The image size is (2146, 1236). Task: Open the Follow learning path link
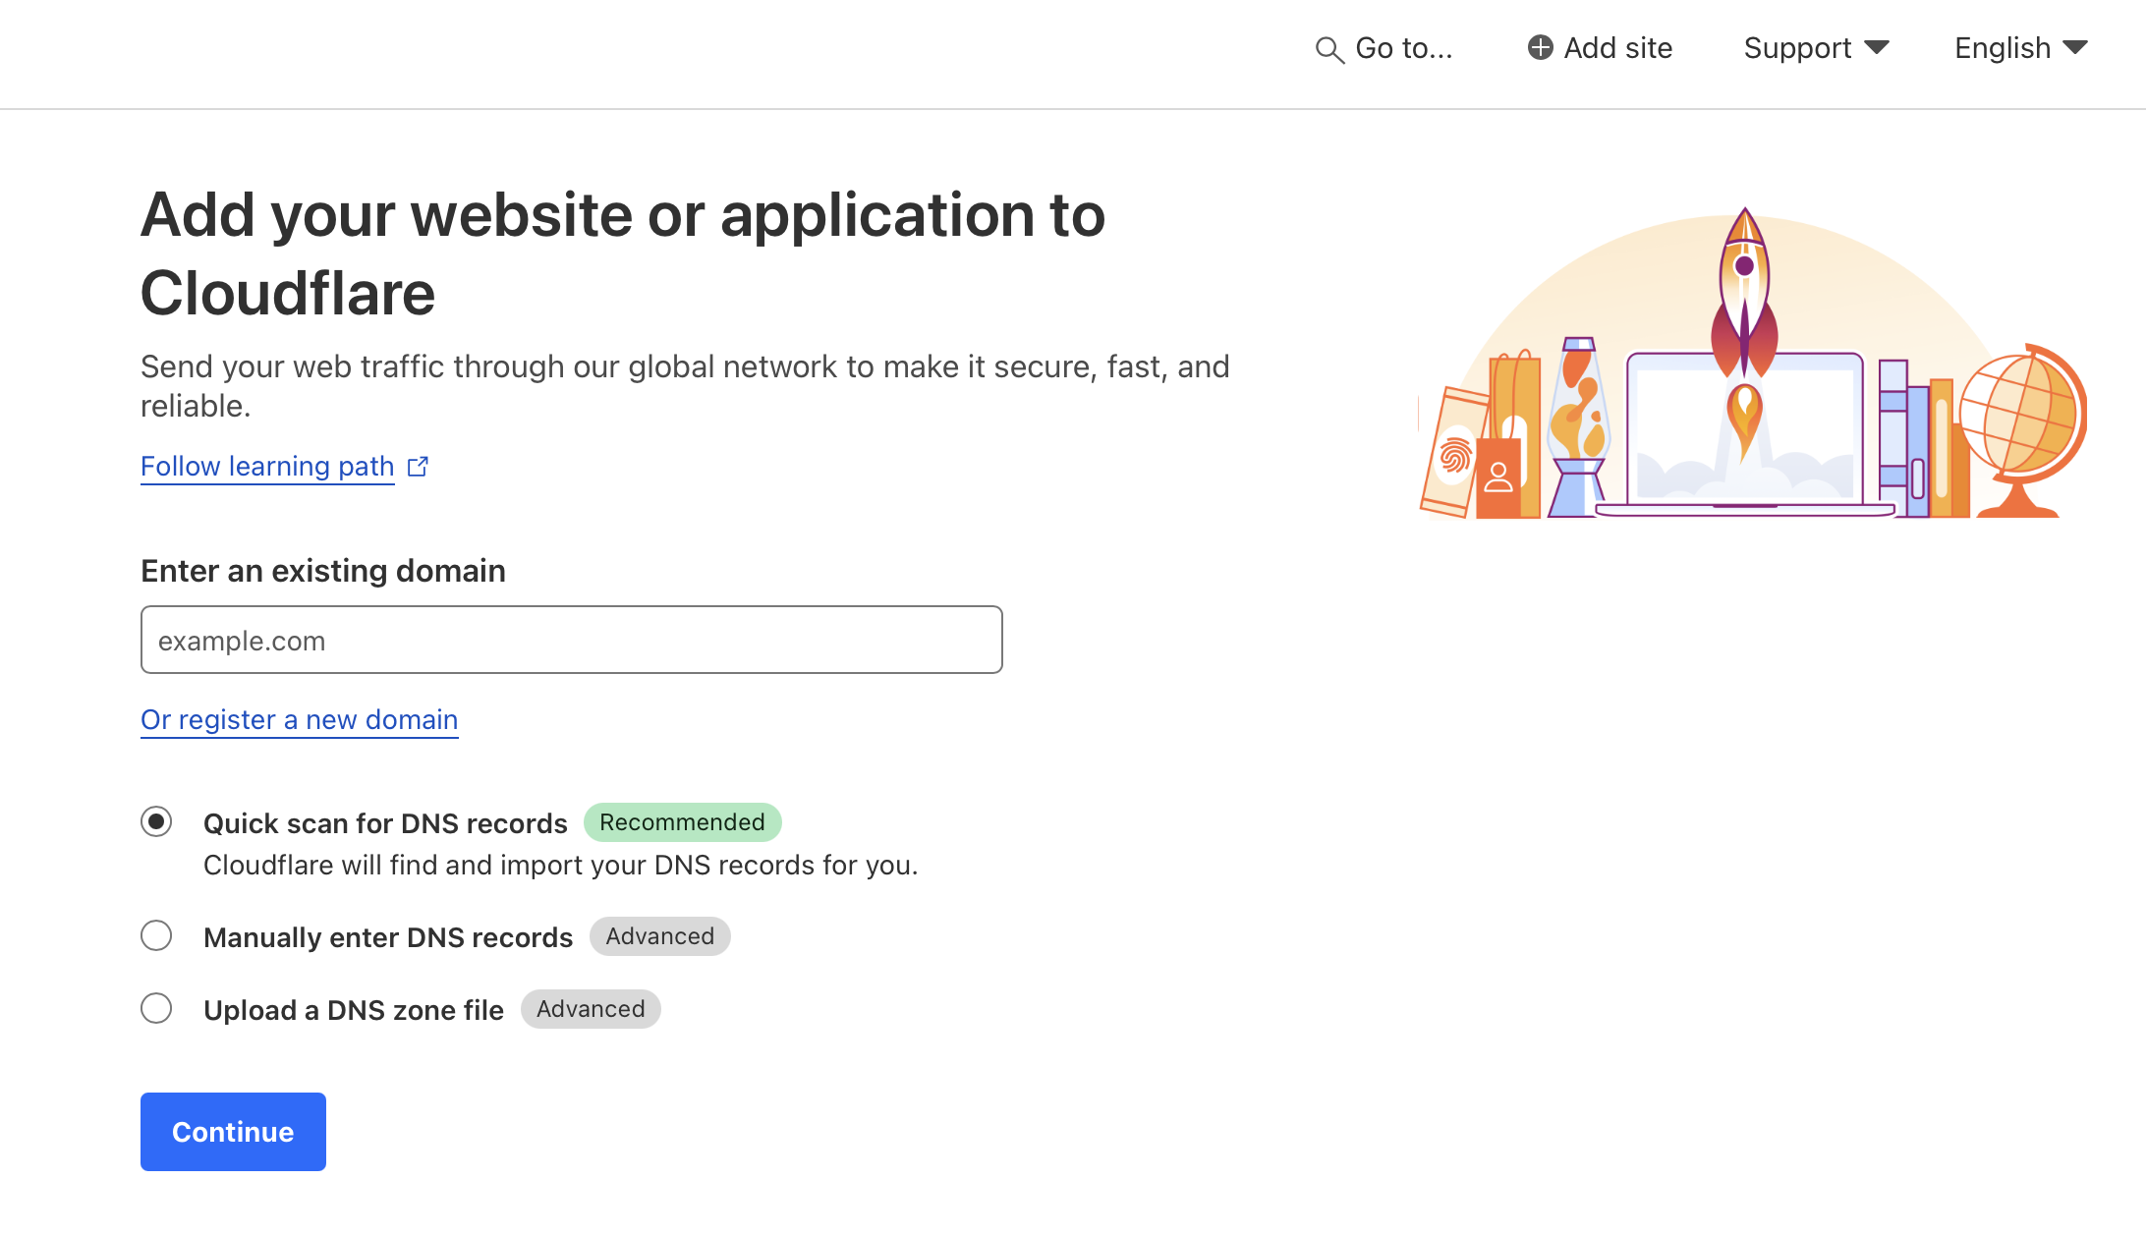[x=267, y=466]
